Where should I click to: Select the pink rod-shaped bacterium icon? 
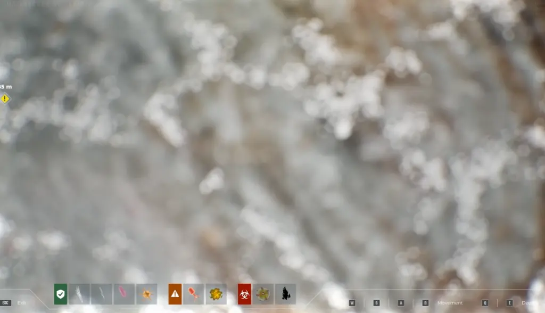tap(124, 294)
